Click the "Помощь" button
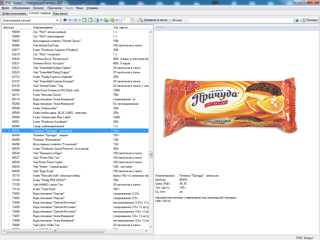 309,20
